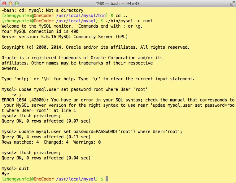Click the first 'flush privileges;' command

pos(40,116)
